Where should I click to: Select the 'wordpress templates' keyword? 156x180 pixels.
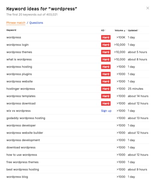[x=21, y=96]
